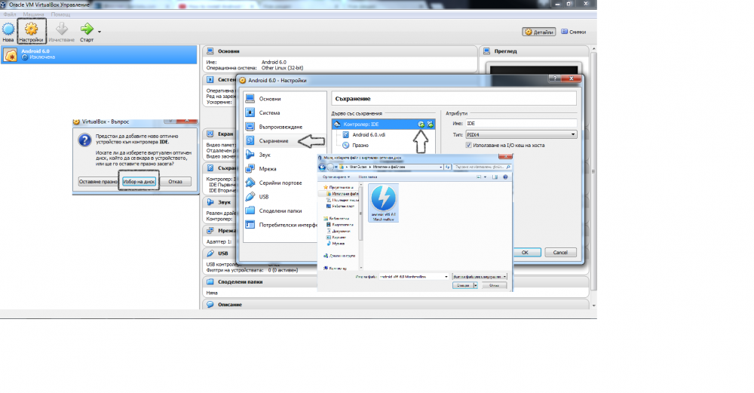The height and width of the screenshot is (393, 754).
Task: Start the machine with the green Старт arrow
Action: (x=87, y=32)
